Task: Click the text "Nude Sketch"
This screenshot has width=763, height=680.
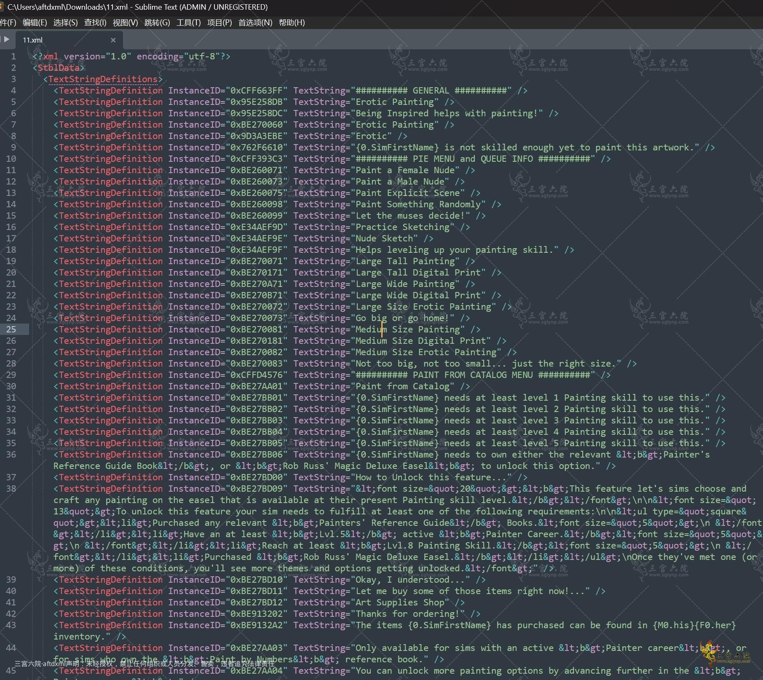Action: 384,238
